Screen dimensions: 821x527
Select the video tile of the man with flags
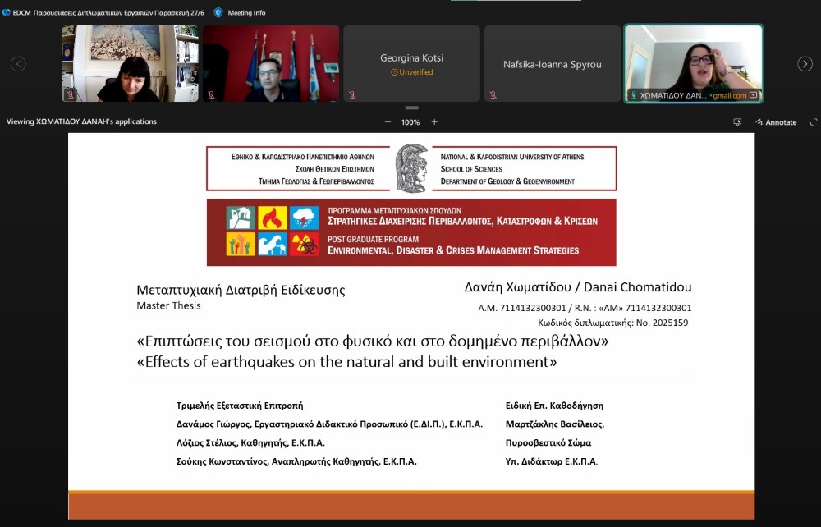[271, 63]
